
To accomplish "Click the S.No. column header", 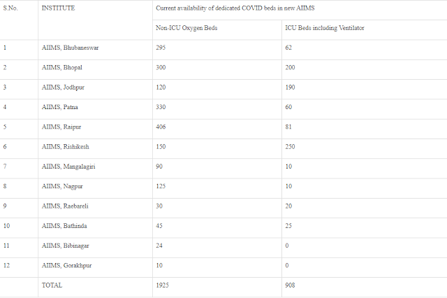I will click(x=12, y=8).
